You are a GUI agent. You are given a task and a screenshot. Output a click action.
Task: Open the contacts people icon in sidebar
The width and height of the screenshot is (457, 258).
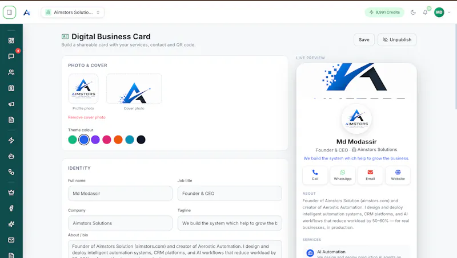click(x=11, y=72)
